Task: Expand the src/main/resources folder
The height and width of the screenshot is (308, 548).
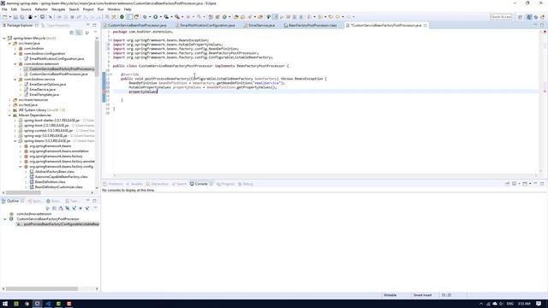Action: (9, 100)
